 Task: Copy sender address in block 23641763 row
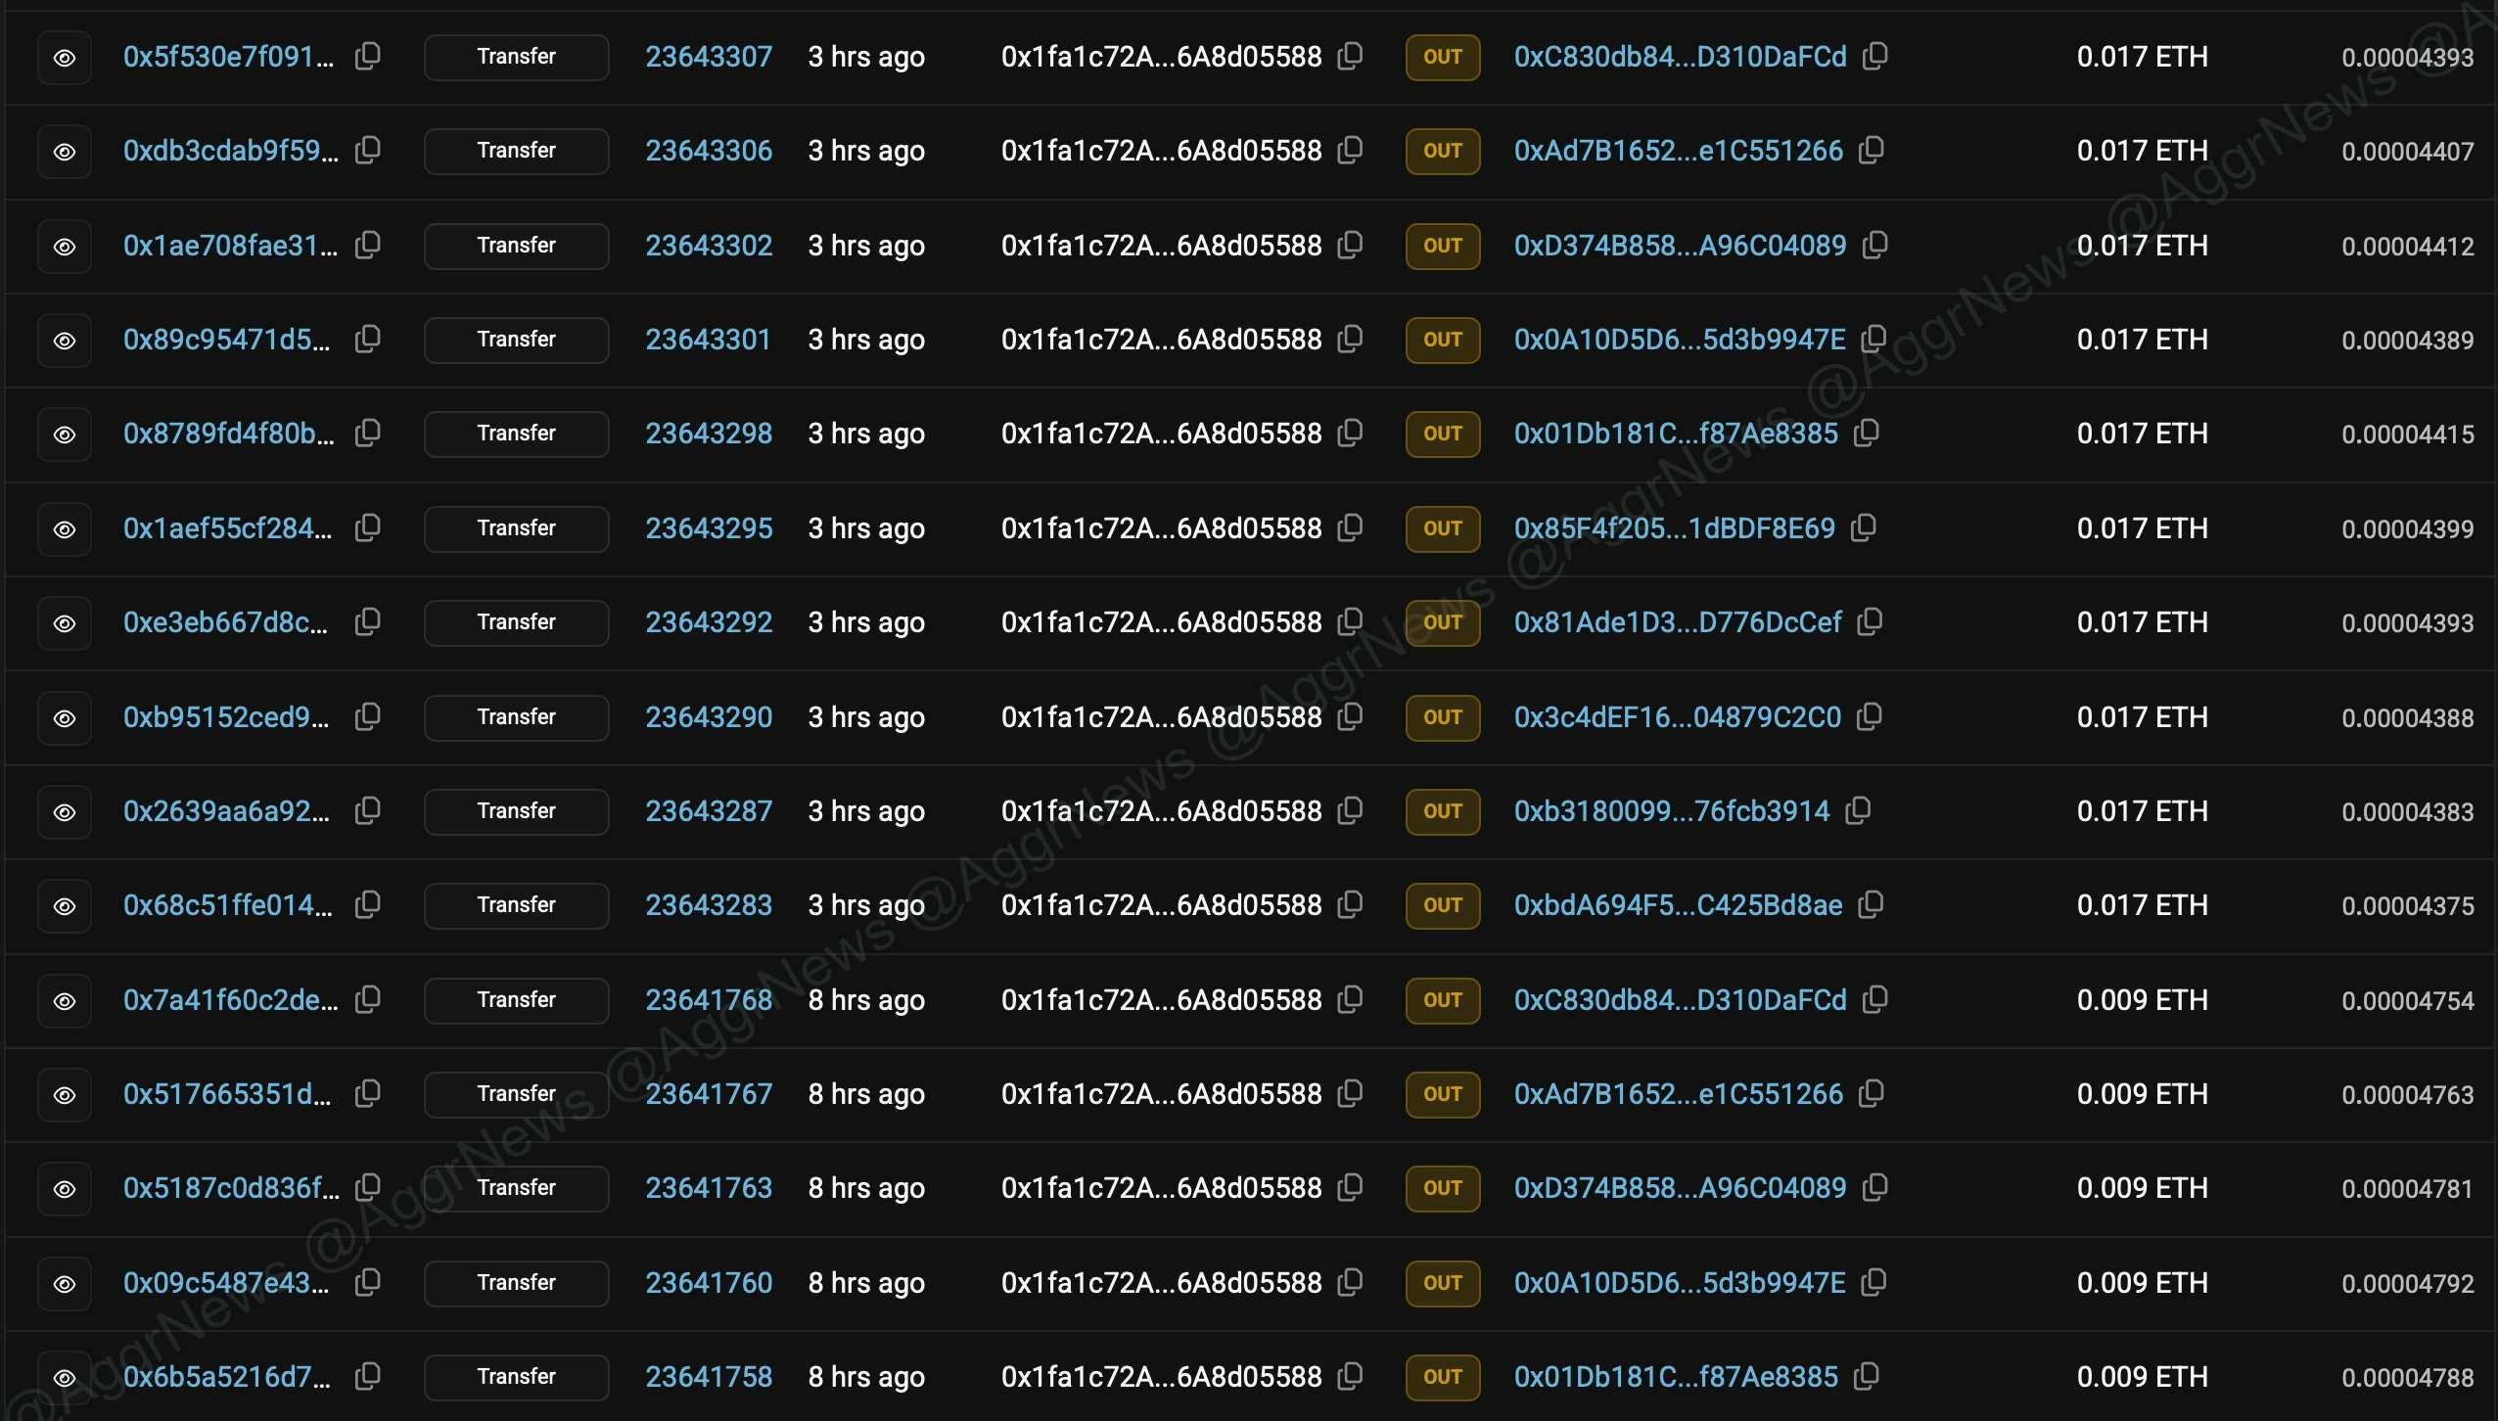pos(1350,1188)
